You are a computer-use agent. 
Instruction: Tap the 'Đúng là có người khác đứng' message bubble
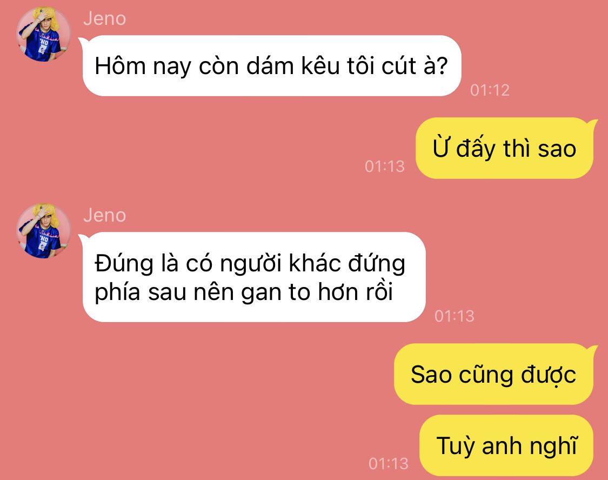254,277
